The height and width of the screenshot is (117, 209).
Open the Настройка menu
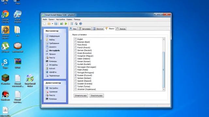[60, 19]
